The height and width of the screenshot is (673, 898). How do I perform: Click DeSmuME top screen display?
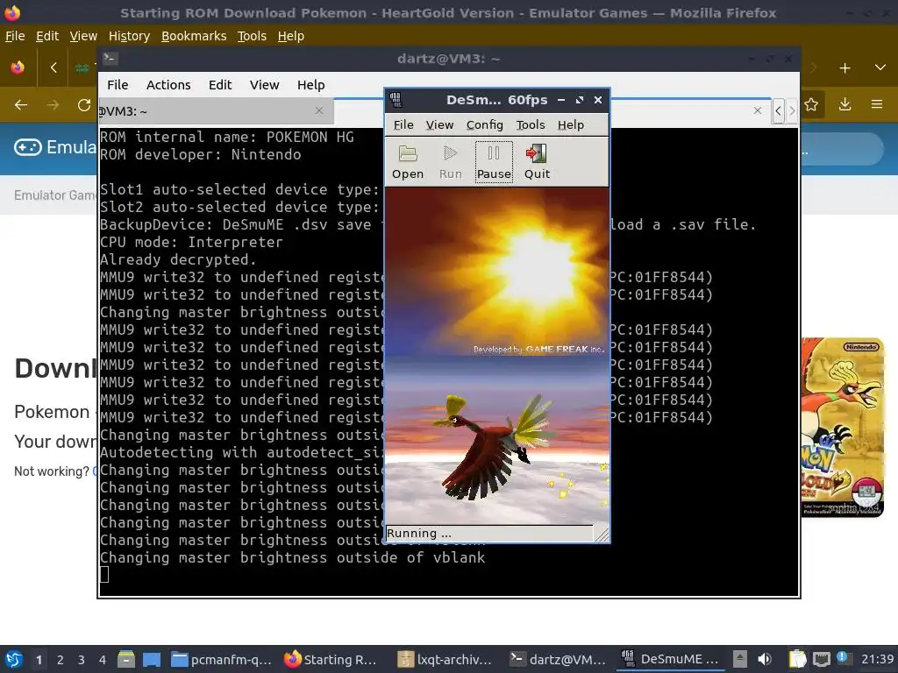tap(496, 272)
